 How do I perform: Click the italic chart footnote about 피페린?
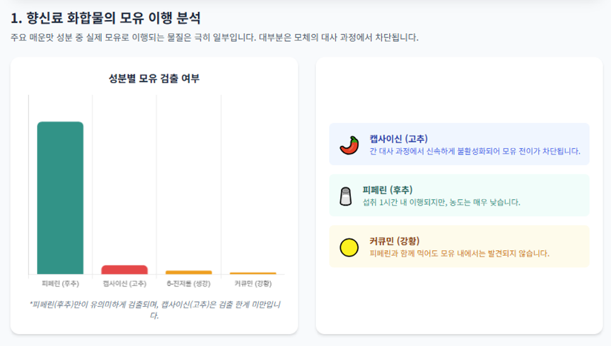point(154,310)
